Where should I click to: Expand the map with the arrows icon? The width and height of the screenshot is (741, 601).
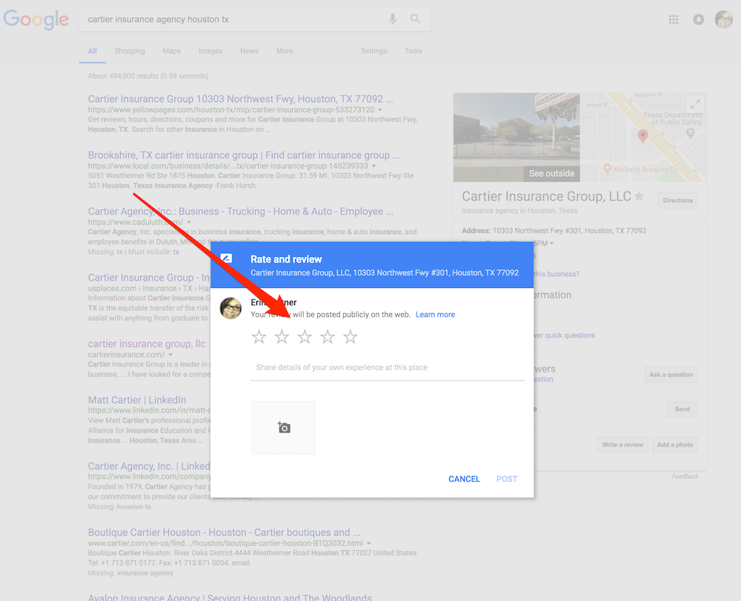[695, 104]
